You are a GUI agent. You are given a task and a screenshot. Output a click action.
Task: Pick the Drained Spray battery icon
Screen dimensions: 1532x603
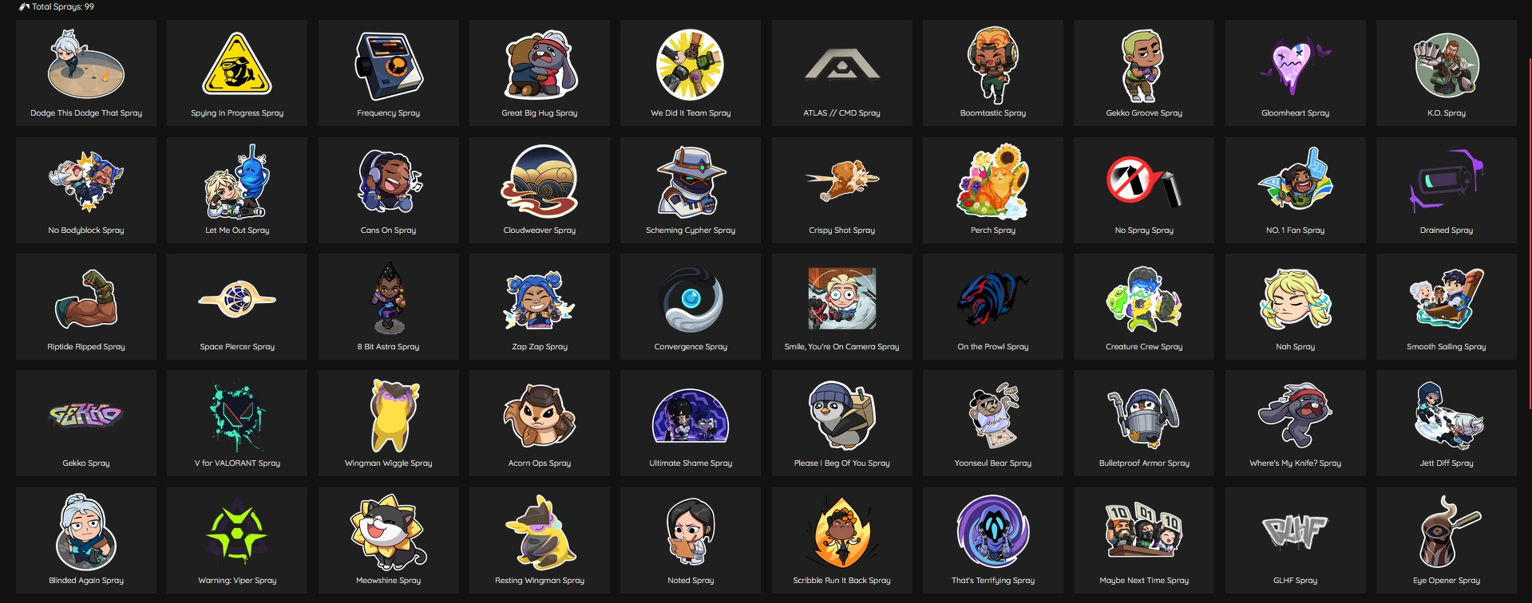click(1446, 180)
